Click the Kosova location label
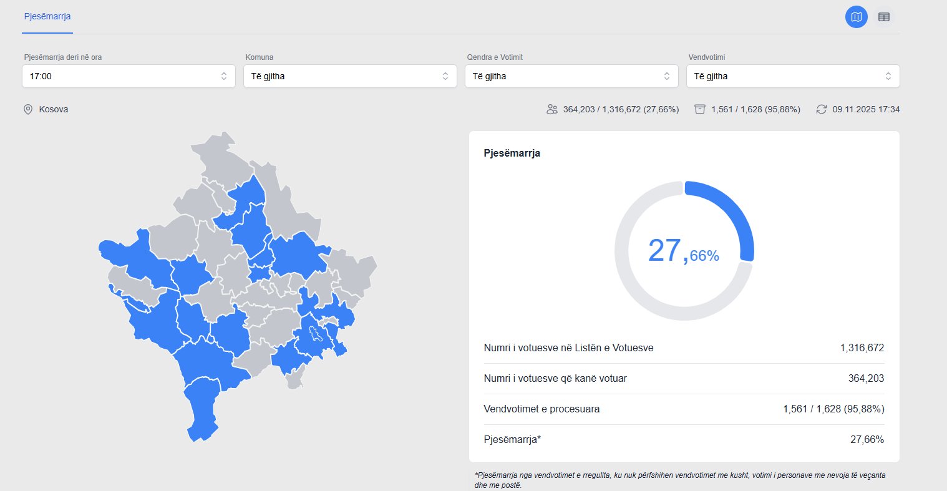The height and width of the screenshot is (491, 947). (54, 110)
